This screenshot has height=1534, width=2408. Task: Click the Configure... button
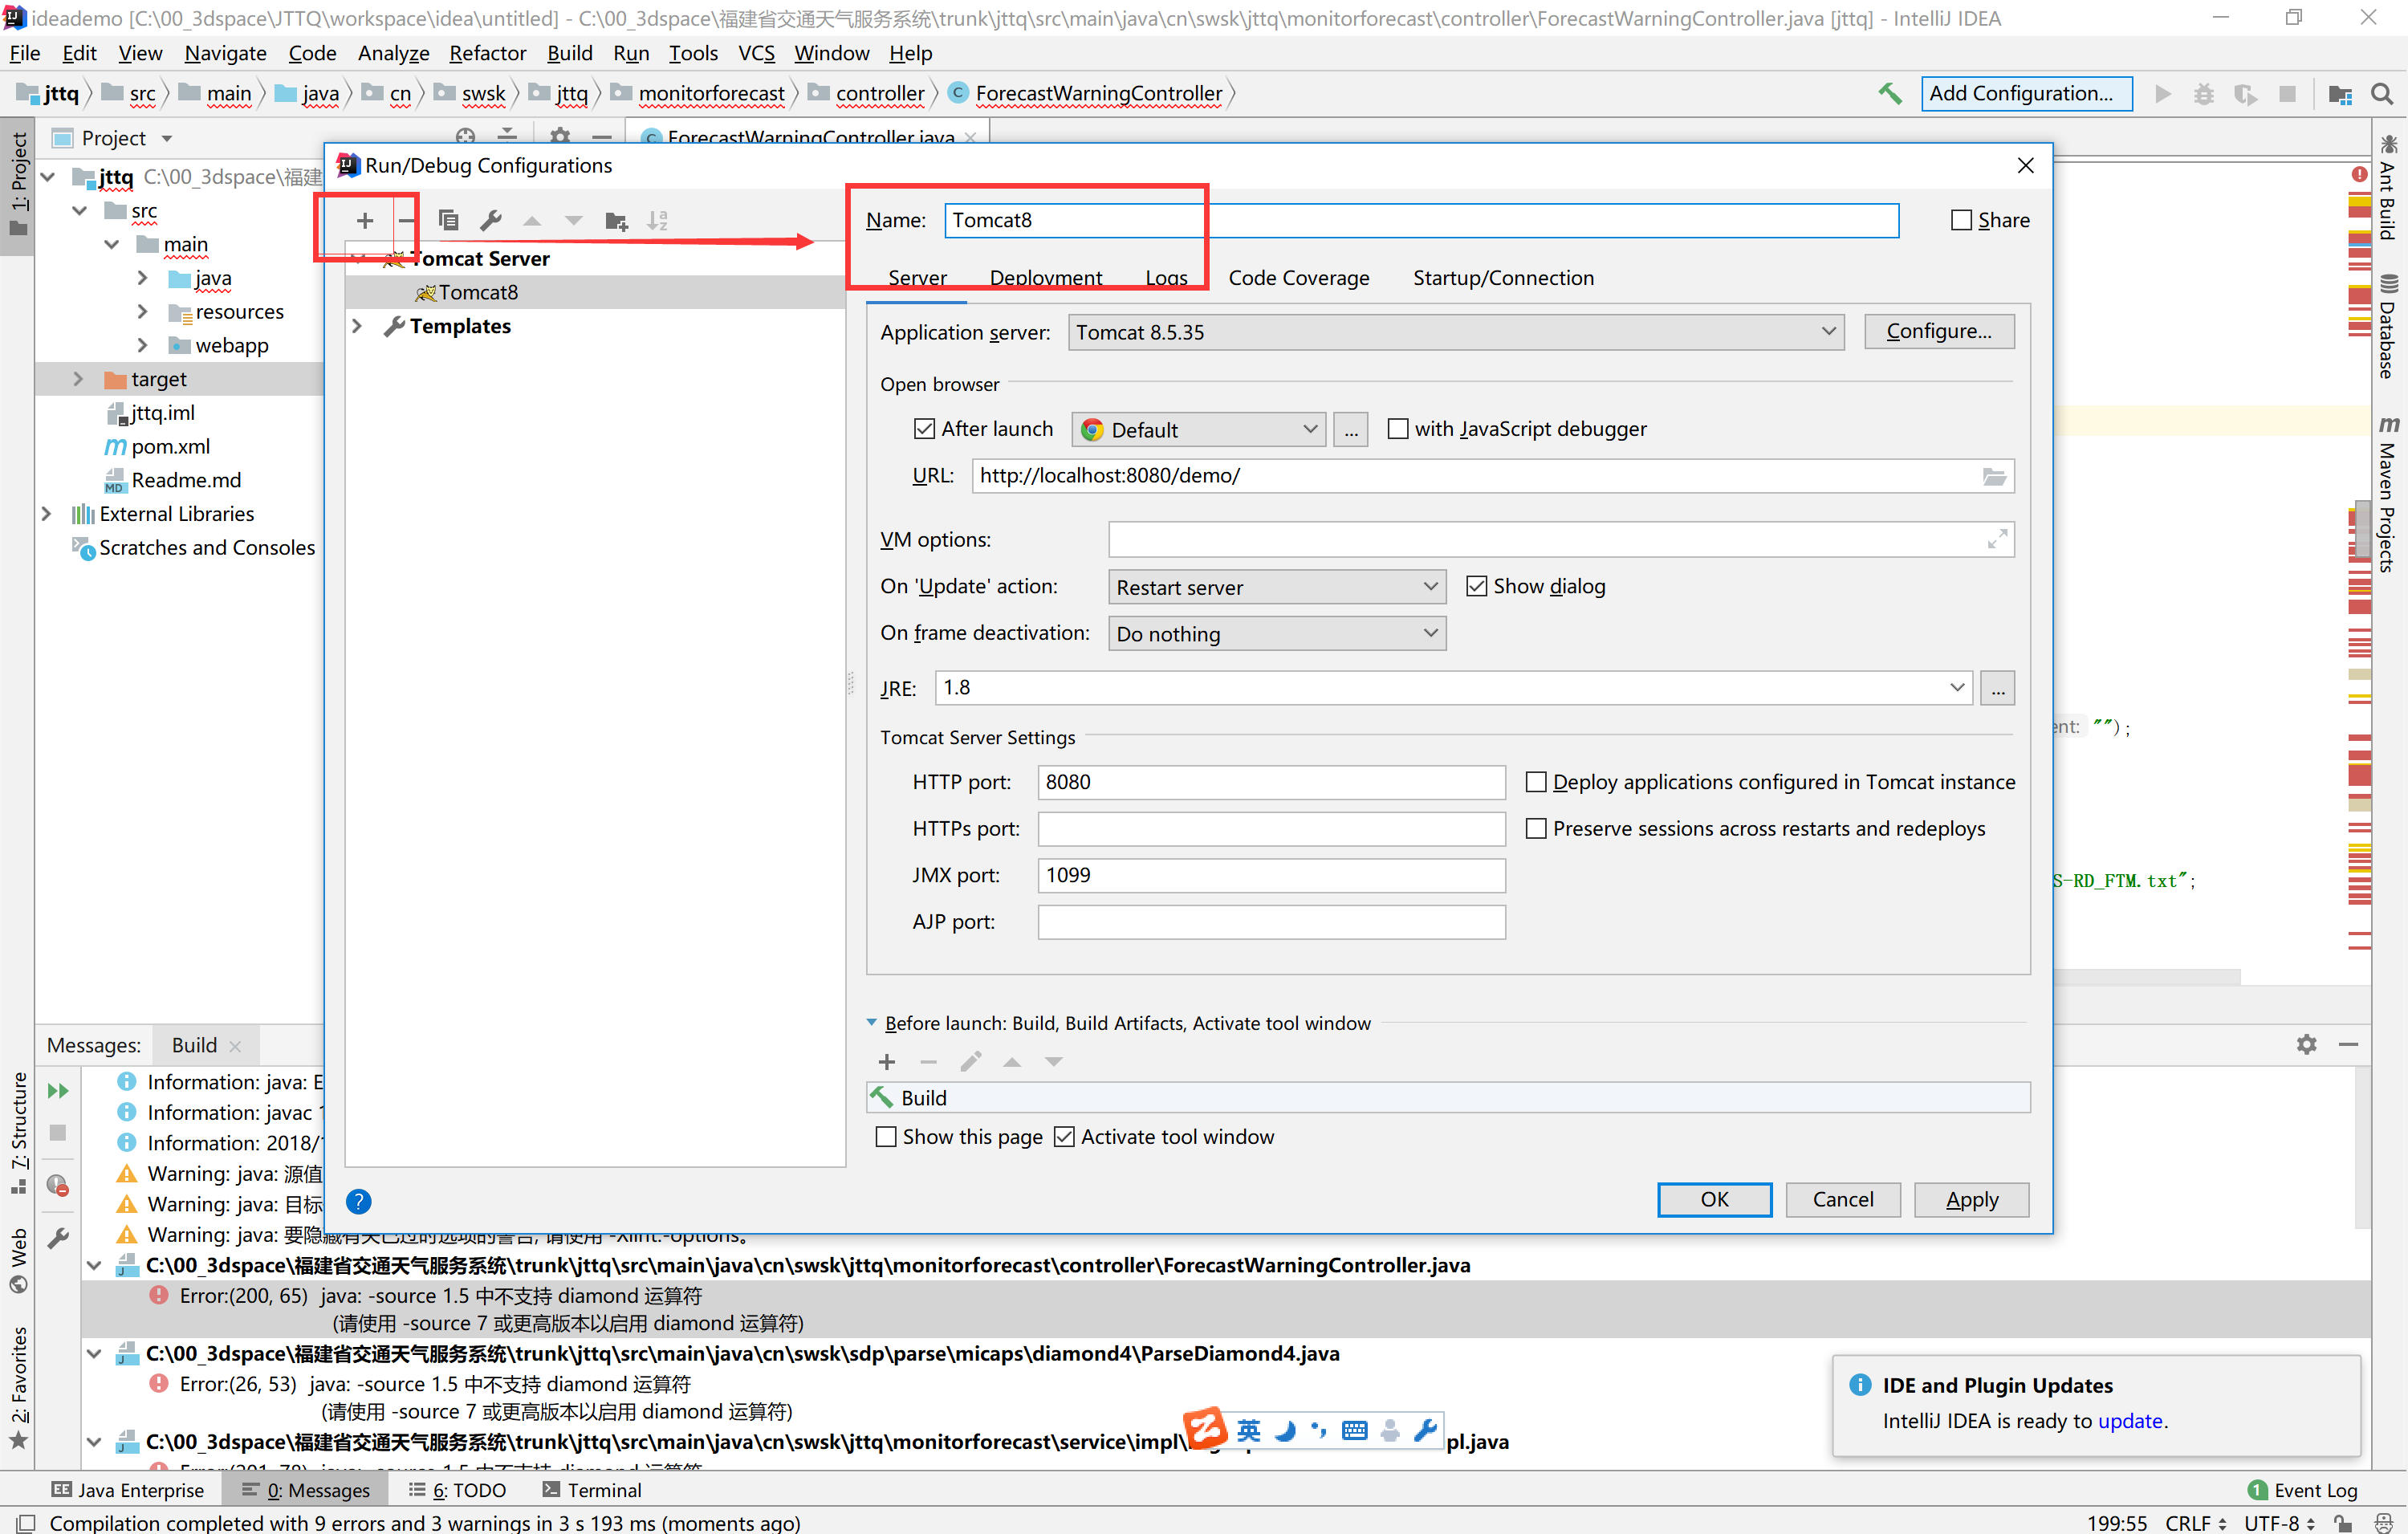pos(1938,331)
